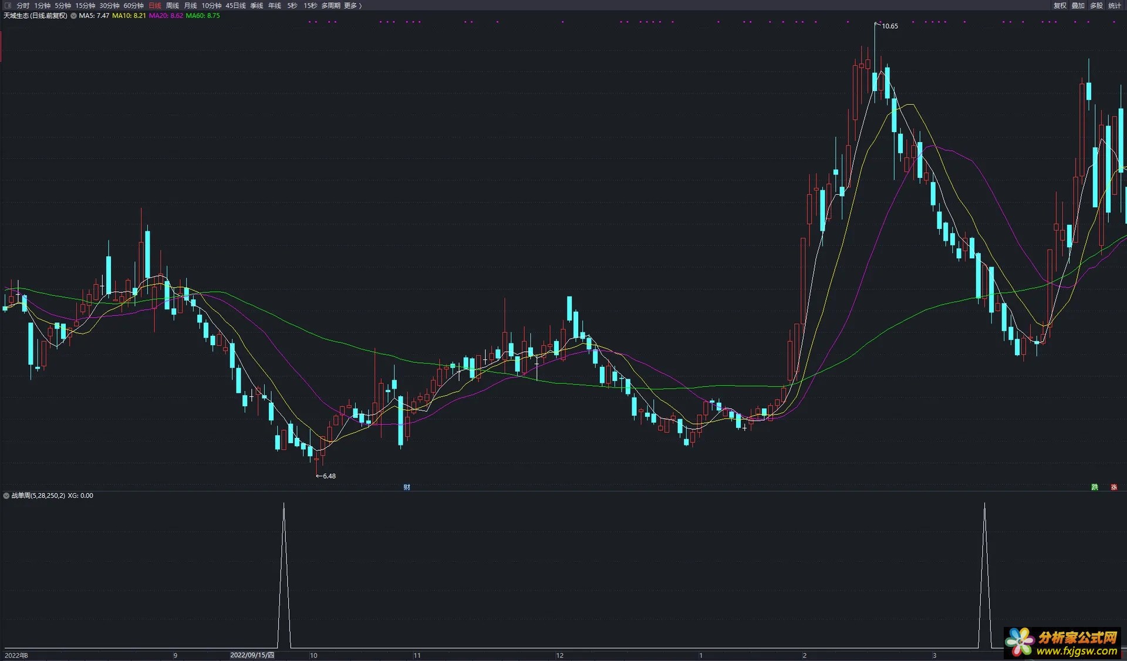Switch to 季线 quarterly chart
Image resolution: width=1127 pixels, height=661 pixels.
tap(257, 5)
